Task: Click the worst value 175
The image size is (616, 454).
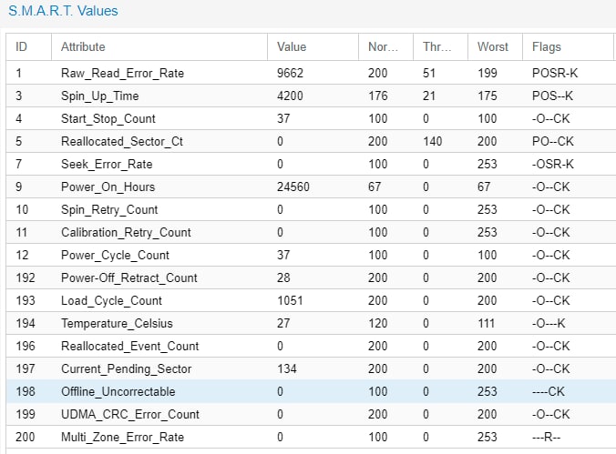Action: click(488, 96)
